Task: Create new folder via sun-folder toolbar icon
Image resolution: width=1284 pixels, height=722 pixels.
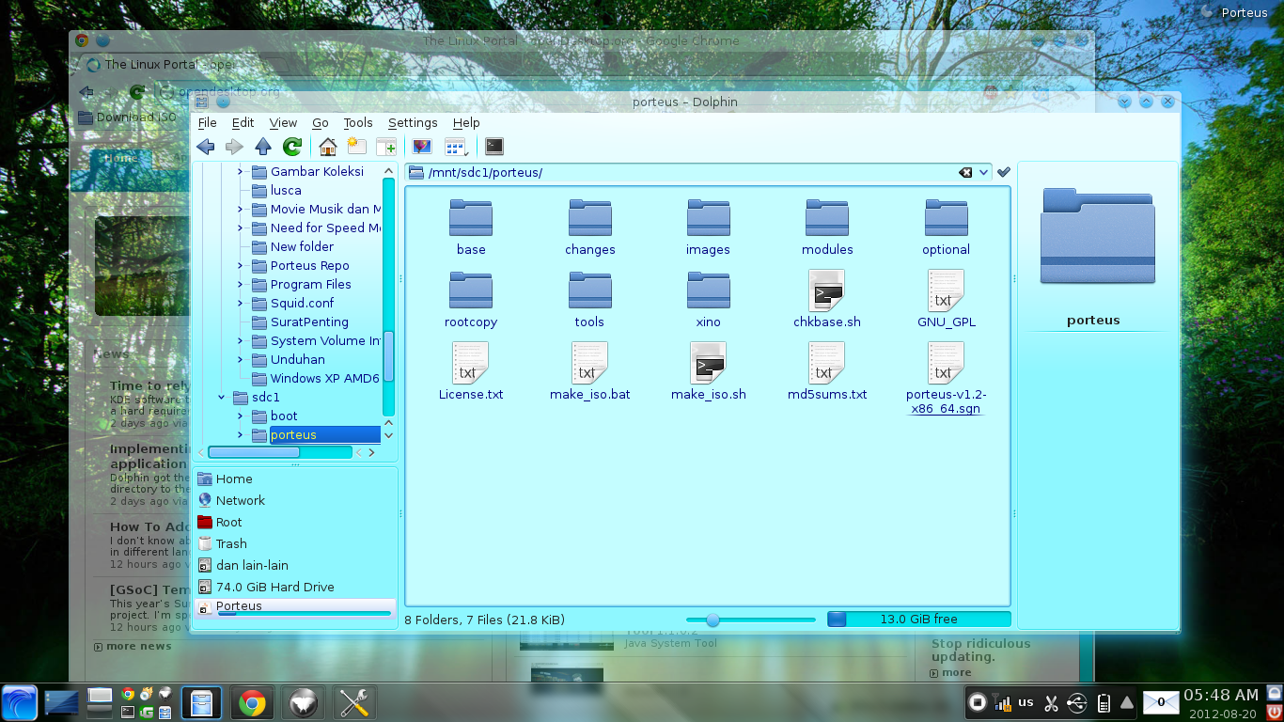Action: (356, 147)
